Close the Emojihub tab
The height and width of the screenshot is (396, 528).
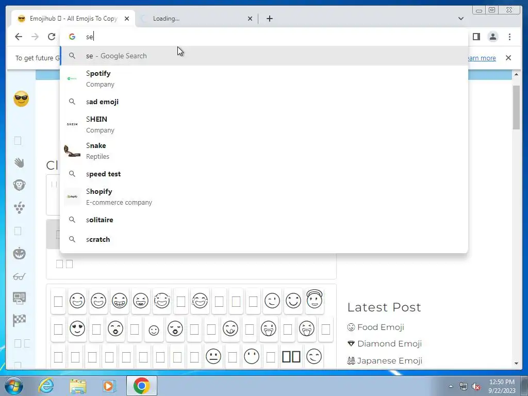click(127, 19)
